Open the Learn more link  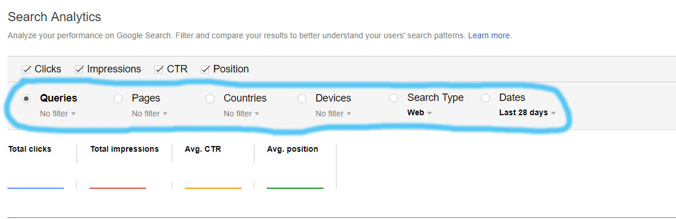pyautogui.click(x=489, y=36)
